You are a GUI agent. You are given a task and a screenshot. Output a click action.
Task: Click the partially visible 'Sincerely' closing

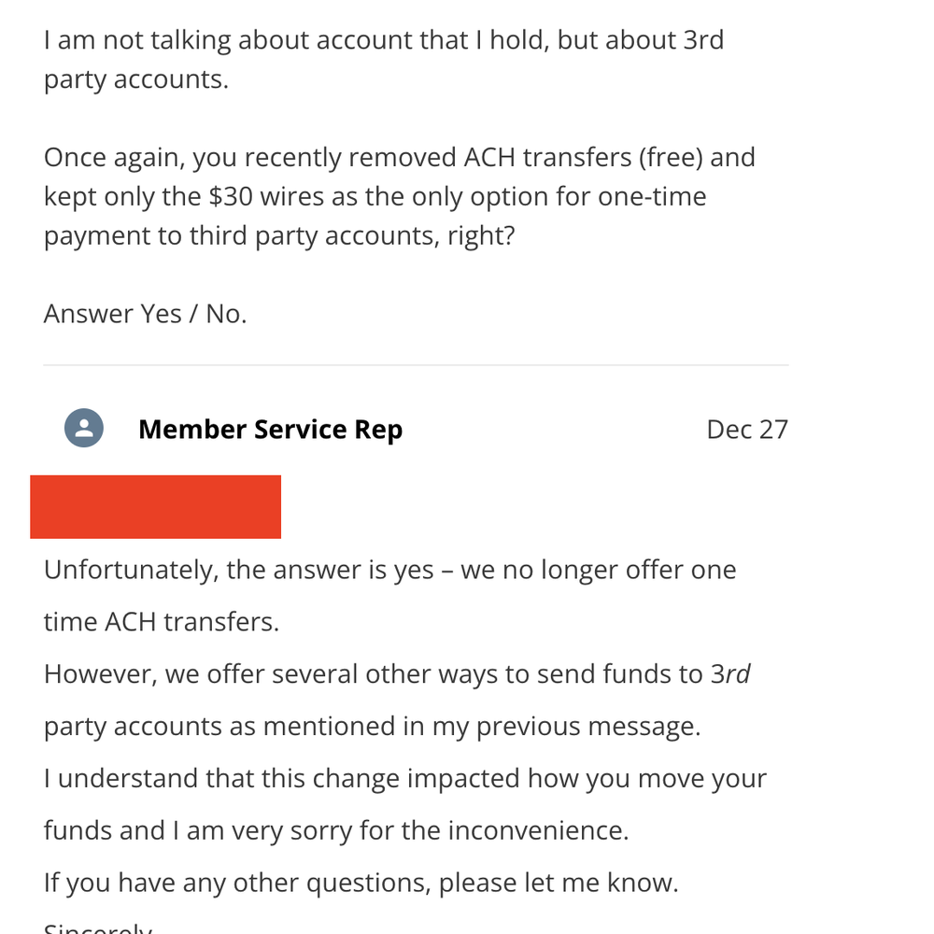pyautogui.click(x=98, y=927)
